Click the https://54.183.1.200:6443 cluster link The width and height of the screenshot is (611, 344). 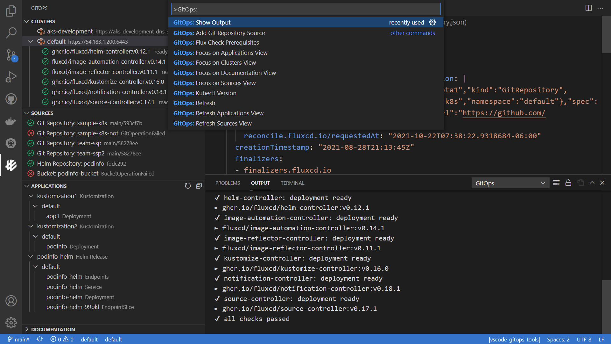[99, 42]
